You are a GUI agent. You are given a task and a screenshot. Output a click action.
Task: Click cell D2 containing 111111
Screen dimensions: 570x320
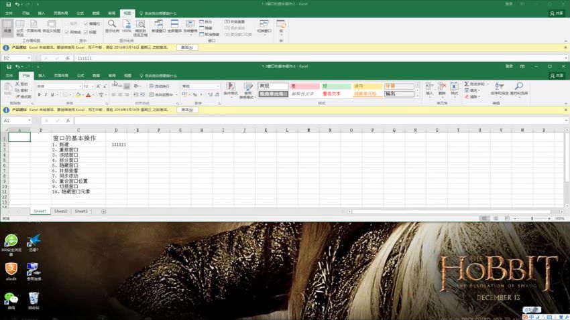click(x=116, y=145)
